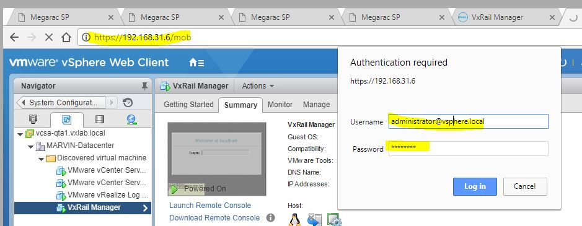Click the Username input field
Screen dimensions: 582x226
coord(468,121)
